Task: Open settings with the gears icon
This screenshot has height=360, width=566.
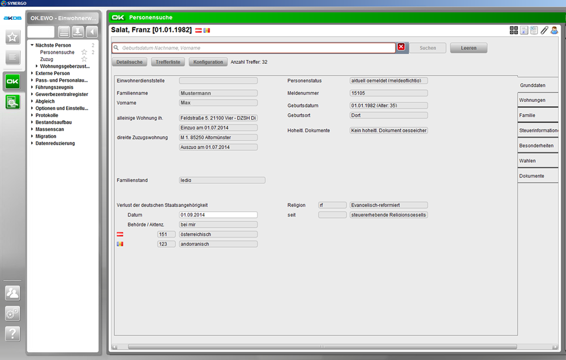Action: (12, 313)
